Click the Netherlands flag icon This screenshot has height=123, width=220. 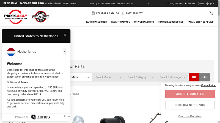pyautogui.click(x=11, y=52)
